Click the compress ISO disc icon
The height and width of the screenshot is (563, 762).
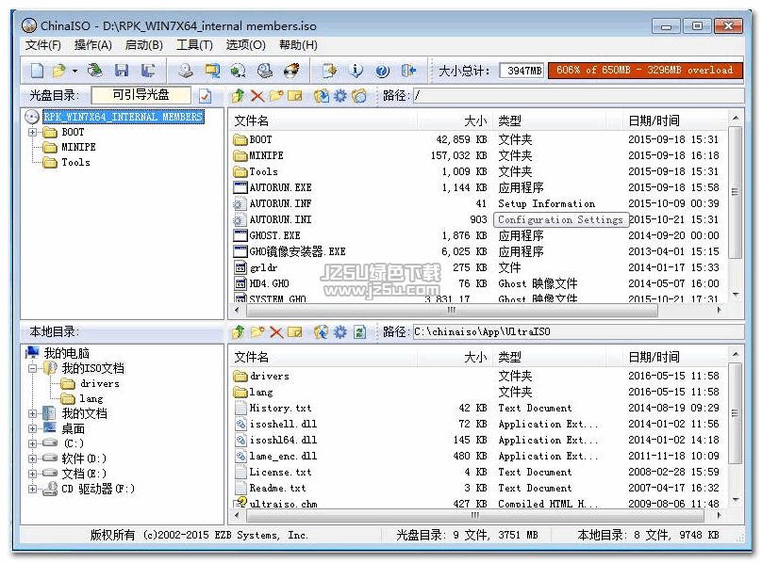pos(238,71)
